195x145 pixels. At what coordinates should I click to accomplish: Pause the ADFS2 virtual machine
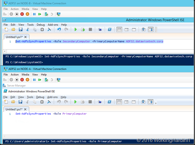point(34,80)
